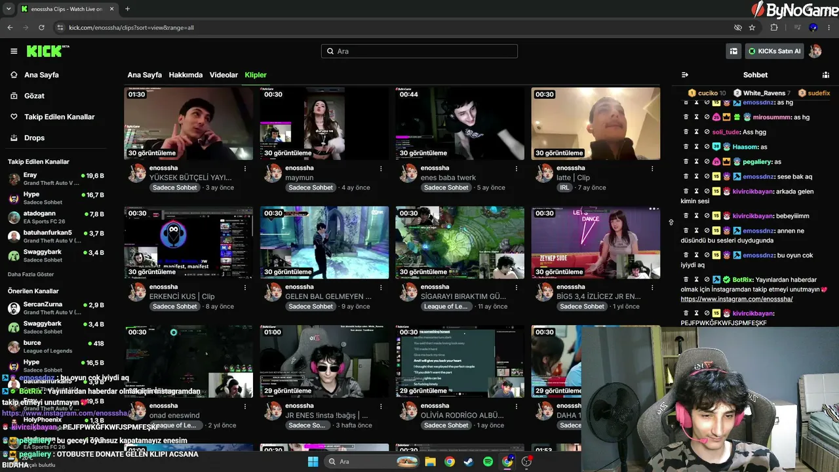Click the eye-slash icon in address bar

(x=738, y=28)
